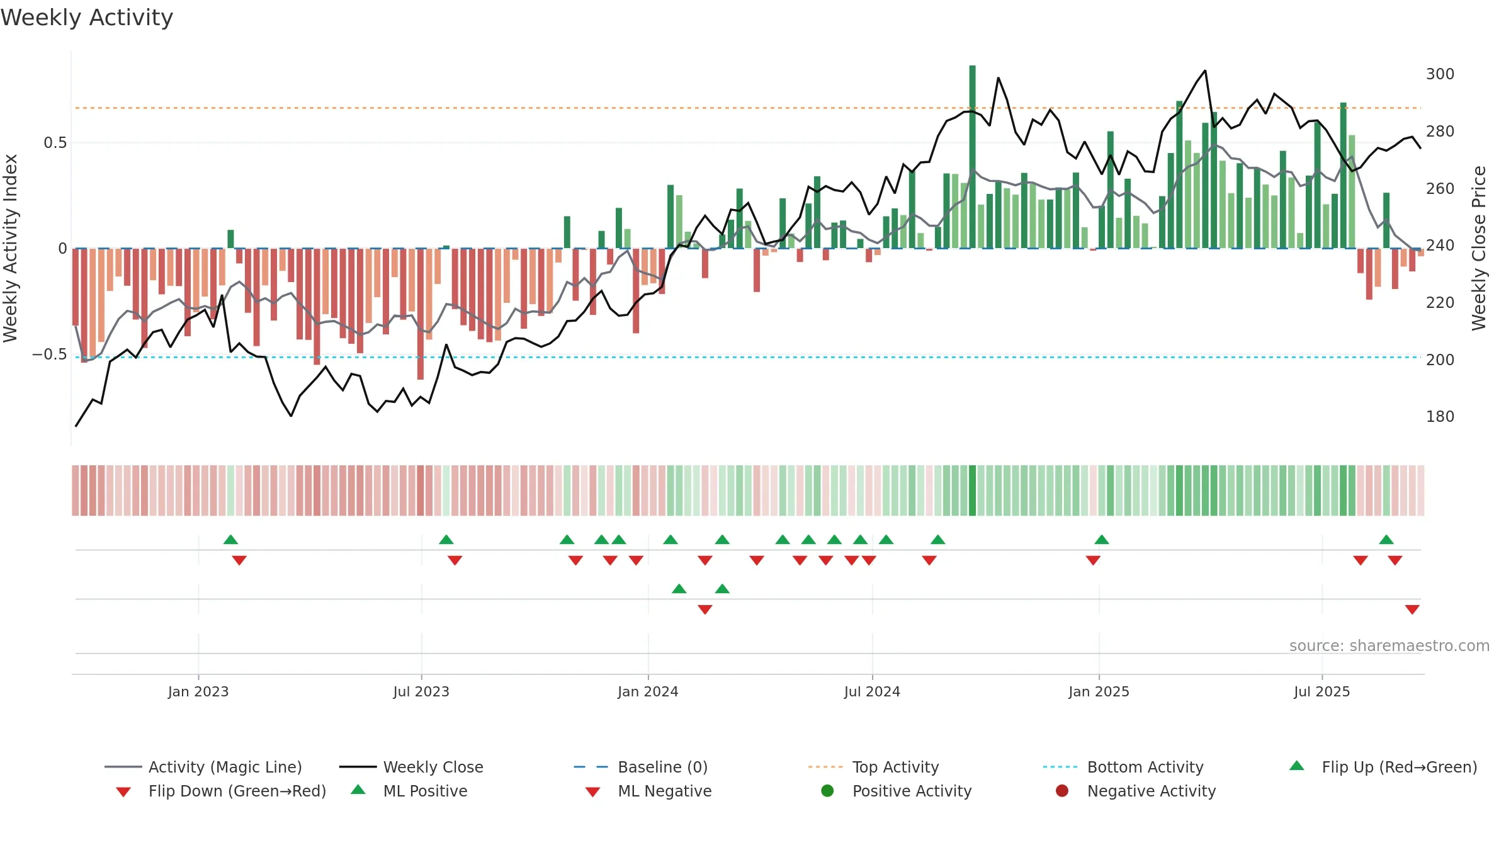Click the green ML Positive triangle in legend
This screenshot has height=850, width=1511.
click(x=358, y=790)
